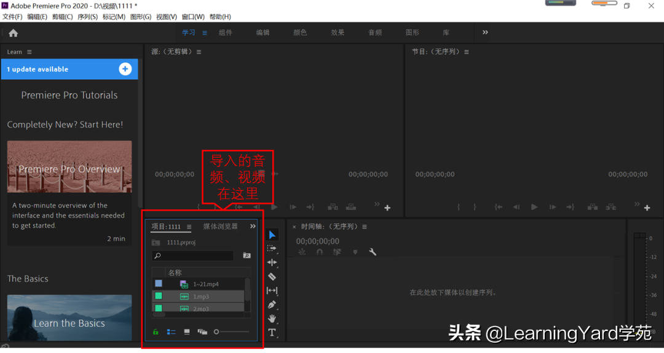Select the Hand tool
Screen dimensions: 664x353
tap(272, 319)
